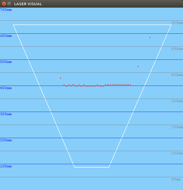The width and height of the screenshot is (183, 190).
Task: Click the LASER VISUAL window title
Action: point(28,4)
